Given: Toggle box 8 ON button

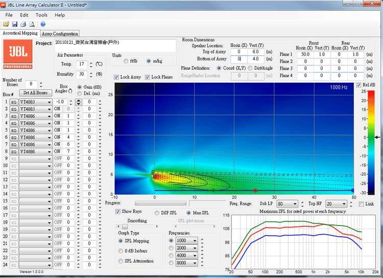Looking at the screenshot, I should (x=57, y=151).
